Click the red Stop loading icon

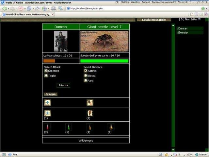(x=21, y=9)
